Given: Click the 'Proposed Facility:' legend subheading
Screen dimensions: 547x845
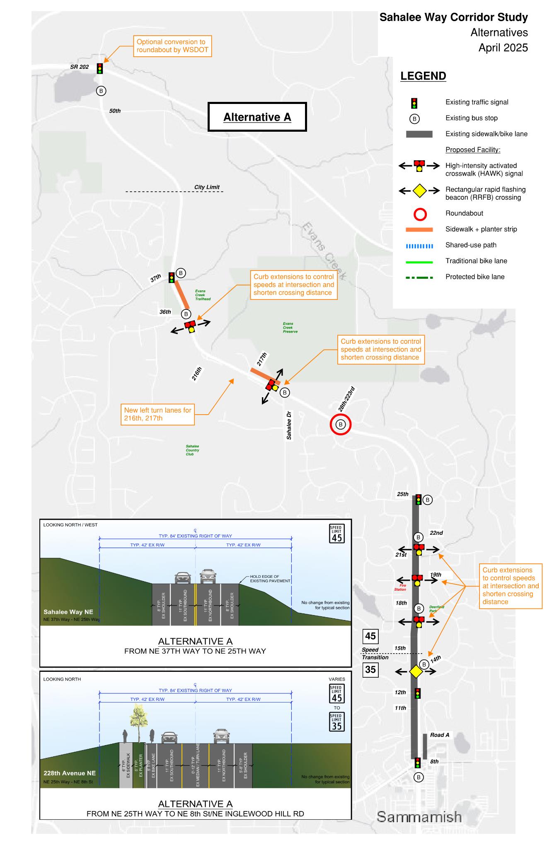Looking at the screenshot, I should pos(473,150).
